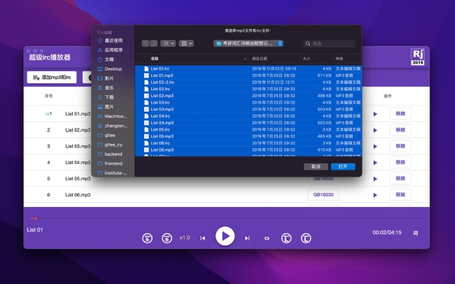
Task: Click the left-arrow S icon in the player bar
Action: pos(148,238)
